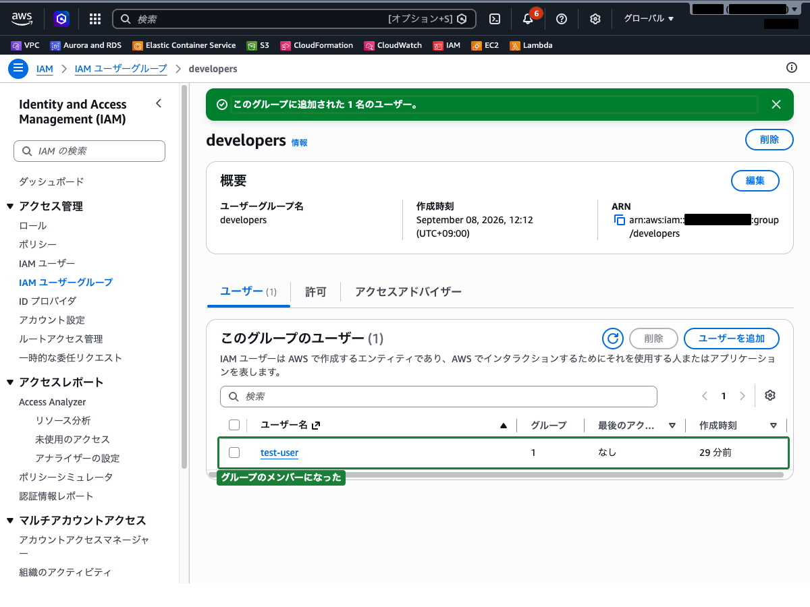Open the 情報 link beside developers

299,142
